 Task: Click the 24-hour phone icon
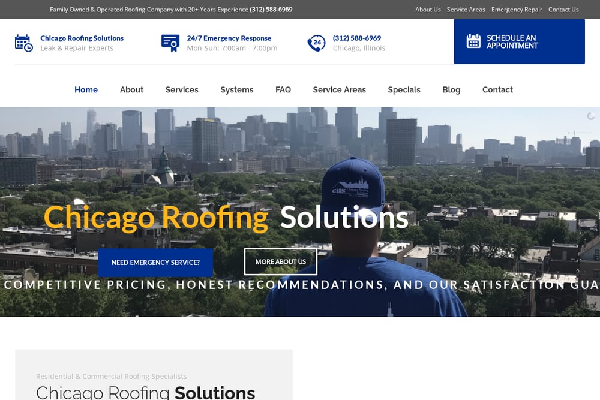coord(316,43)
